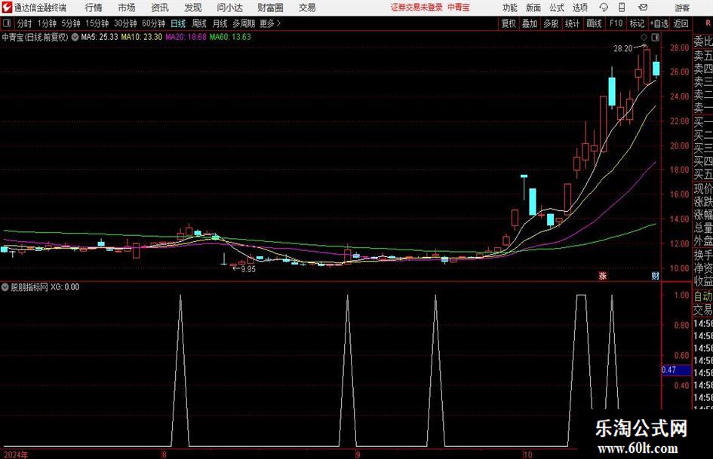
Task: Click the 28.20 high price label
Action: [623, 49]
